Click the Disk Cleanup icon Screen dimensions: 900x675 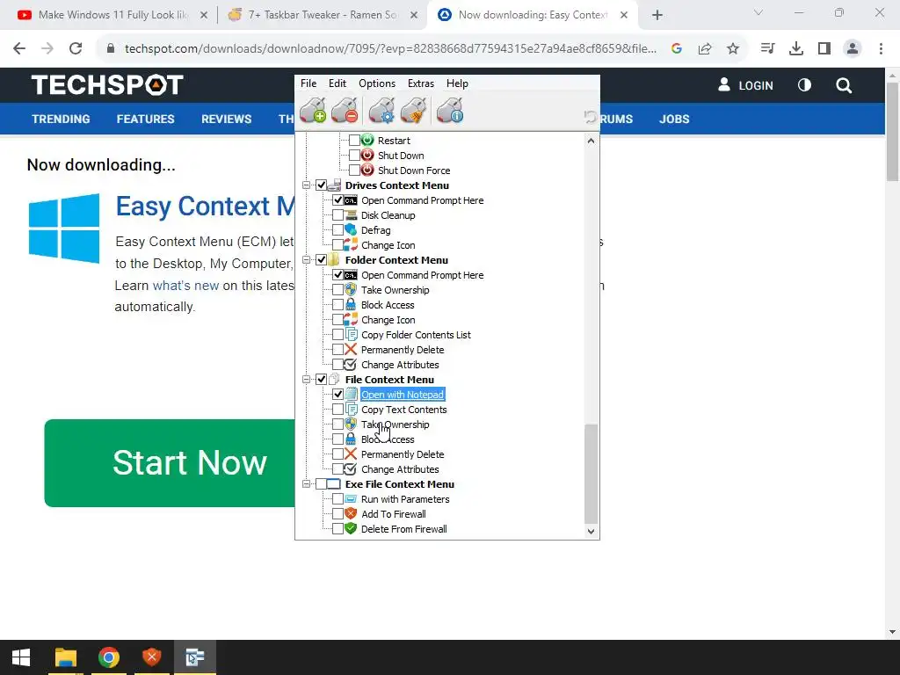(x=351, y=214)
